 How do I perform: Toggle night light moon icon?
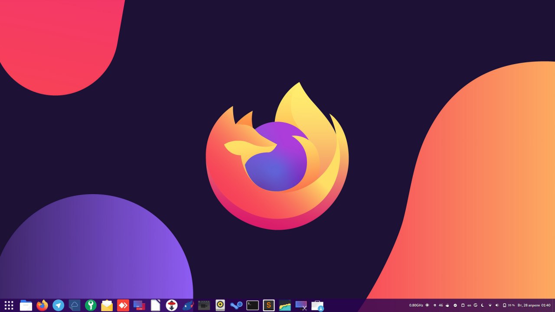(483, 305)
